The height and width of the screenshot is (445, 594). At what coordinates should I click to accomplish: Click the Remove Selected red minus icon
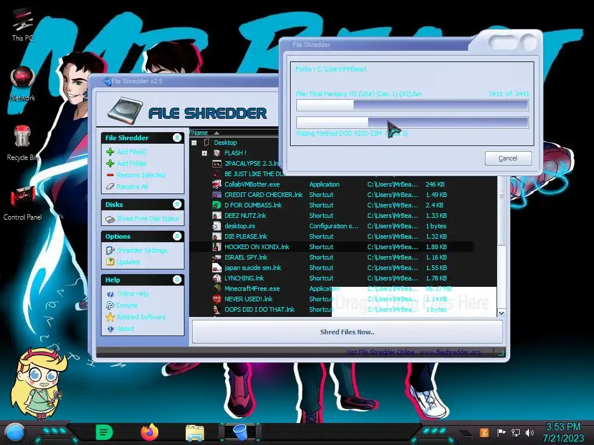pyautogui.click(x=110, y=175)
